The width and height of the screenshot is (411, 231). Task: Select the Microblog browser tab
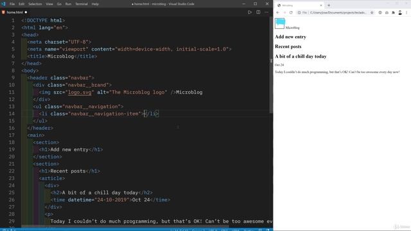tap(299, 5)
